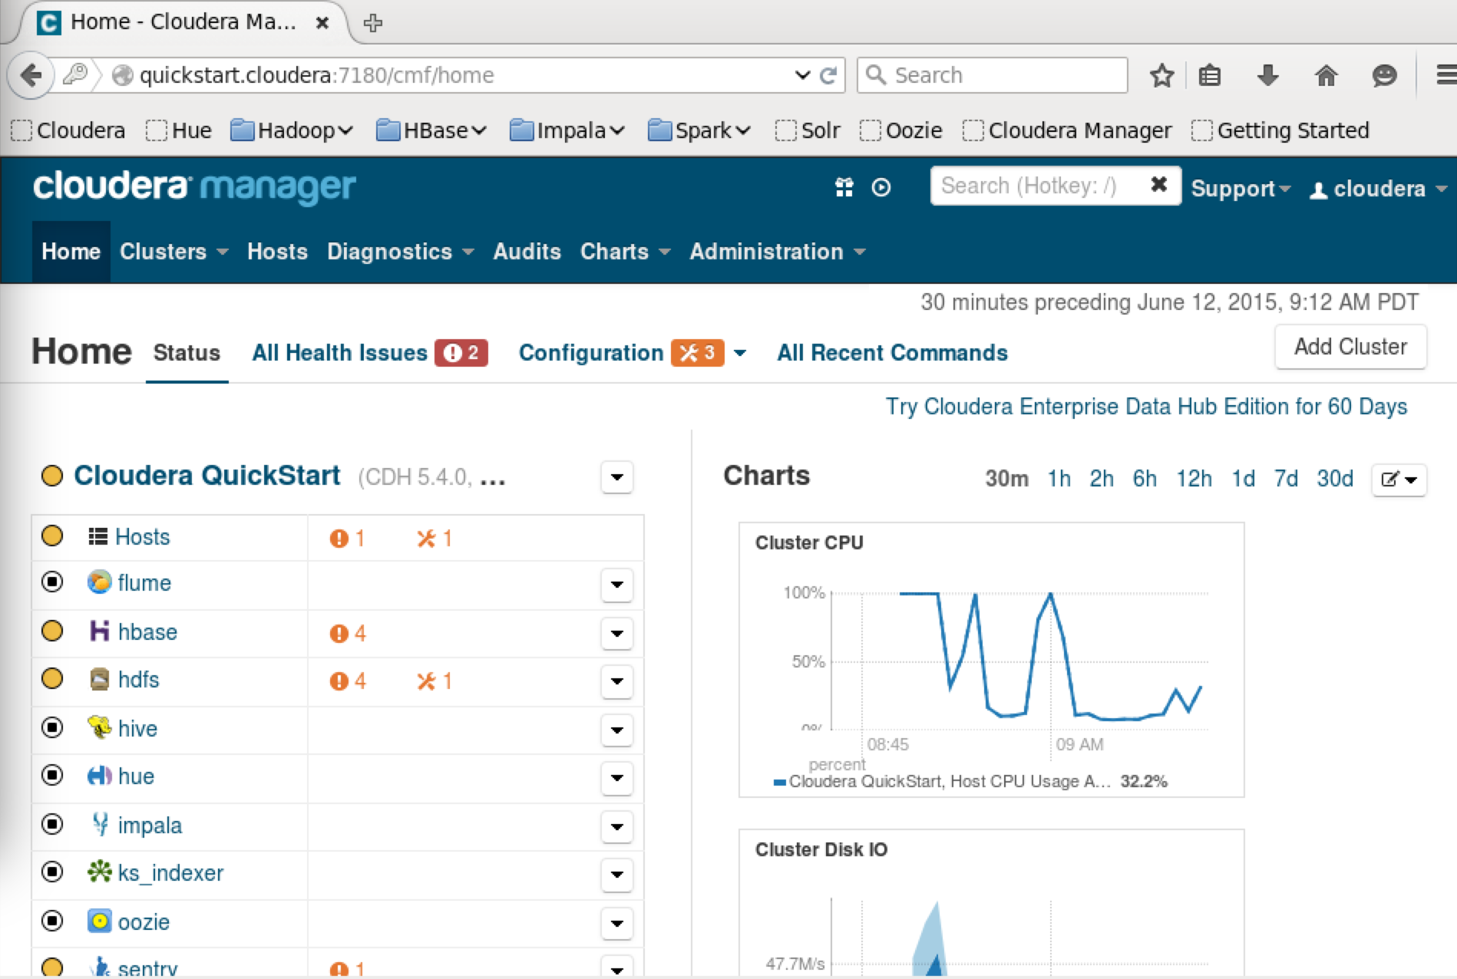Set chart time range to 6h
The width and height of the screenshot is (1457, 979).
pyautogui.click(x=1145, y=479)
